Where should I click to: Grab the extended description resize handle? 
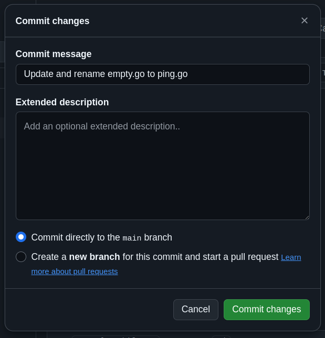pos(306,217)
